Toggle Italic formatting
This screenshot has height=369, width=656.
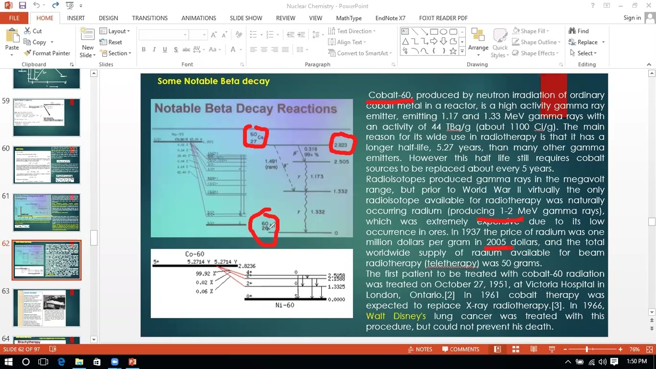pos(154,50)
